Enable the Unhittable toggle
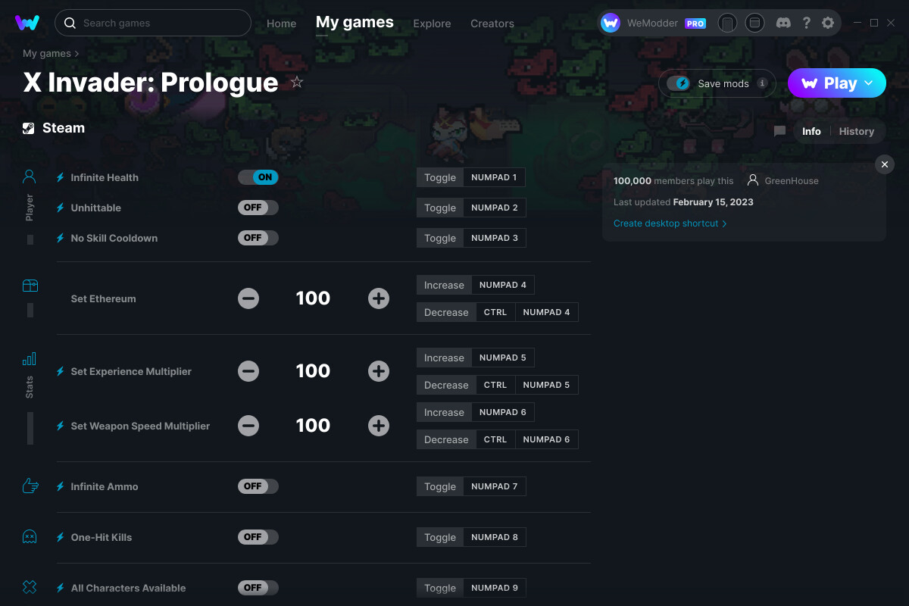Viewport: 909px width, 606px height. (258, 208)
